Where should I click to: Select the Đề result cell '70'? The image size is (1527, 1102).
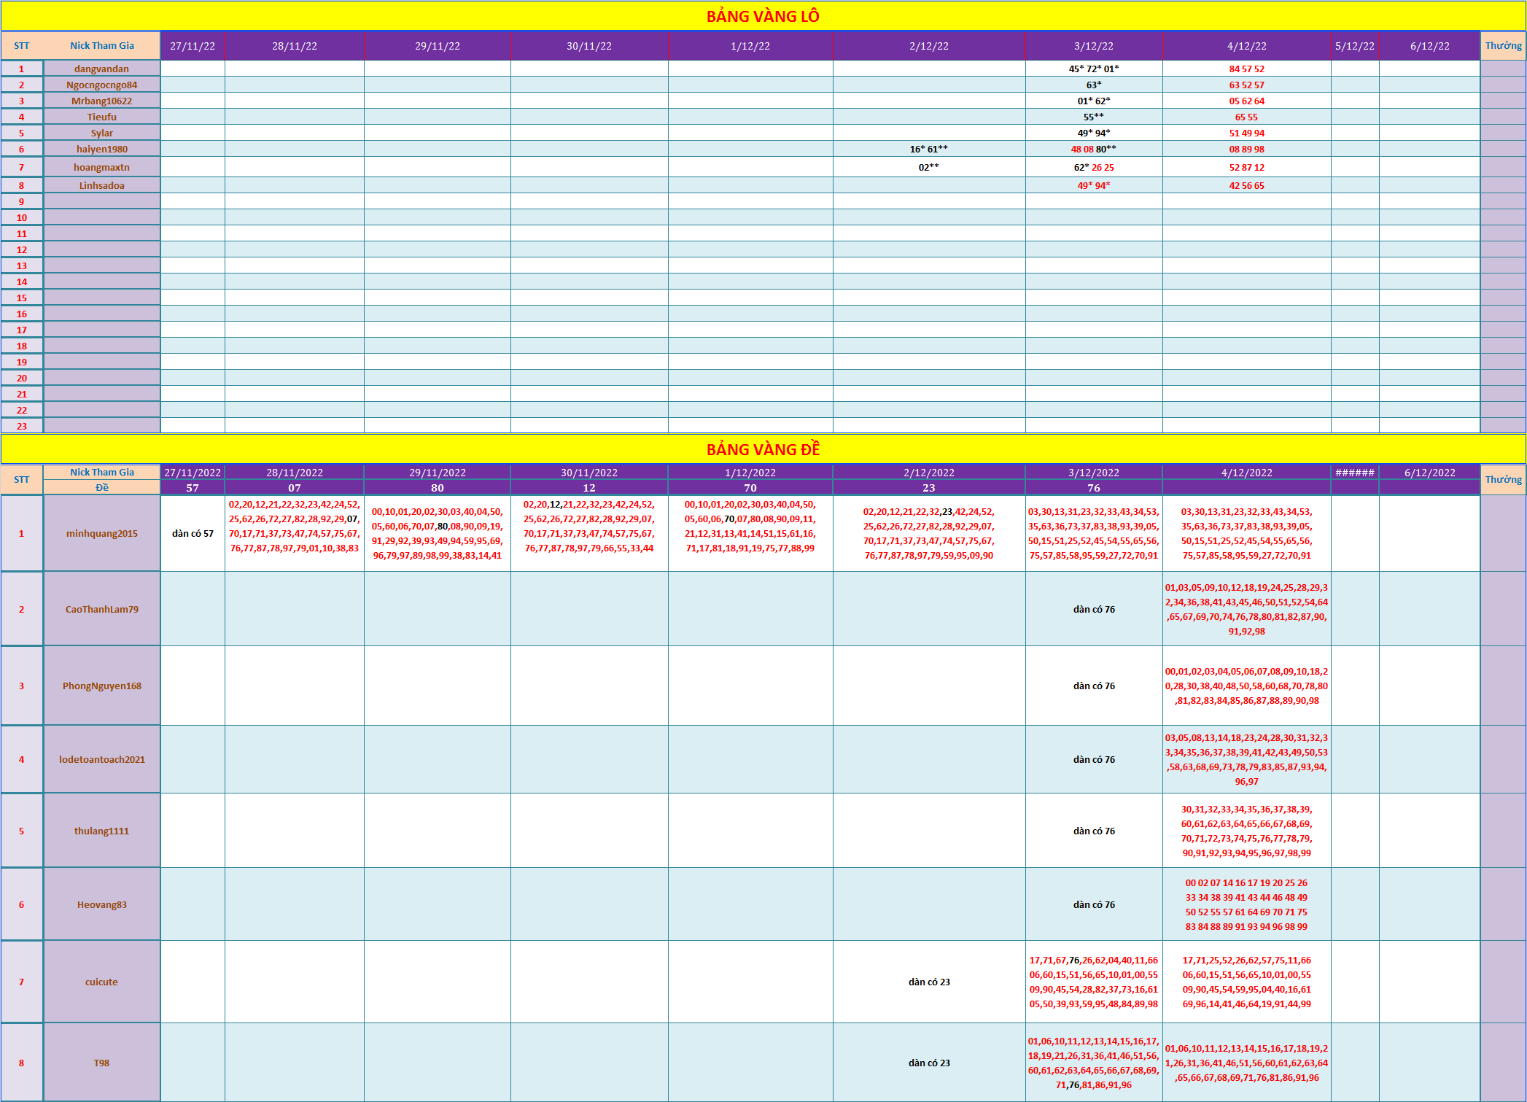(x=750, y=487)
